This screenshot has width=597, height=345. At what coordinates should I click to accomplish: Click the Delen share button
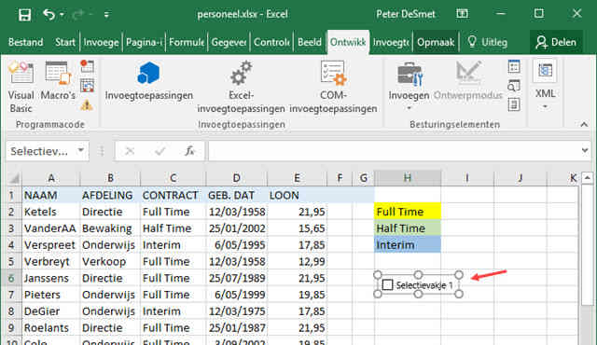556,42
